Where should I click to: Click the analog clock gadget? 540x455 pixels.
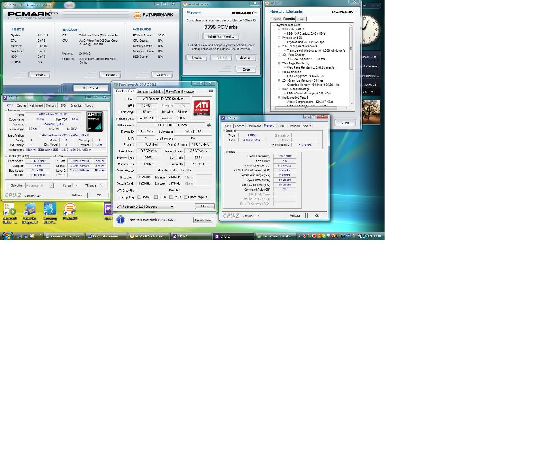(370, 29)
